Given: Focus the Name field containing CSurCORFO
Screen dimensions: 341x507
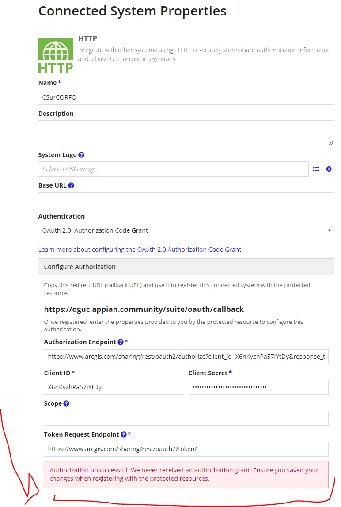Looking at the screenshot, I should tap(186, 97).
